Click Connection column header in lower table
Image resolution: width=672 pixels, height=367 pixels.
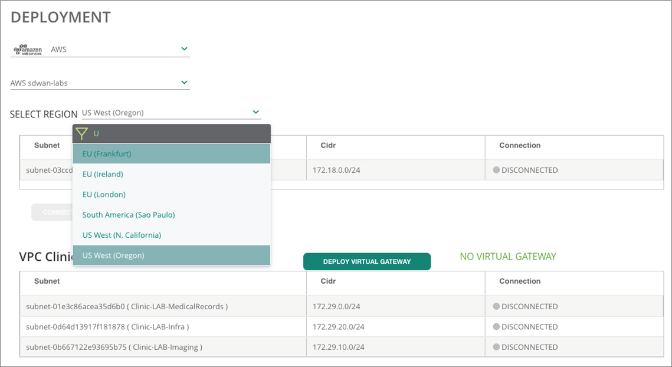[520, 281]
